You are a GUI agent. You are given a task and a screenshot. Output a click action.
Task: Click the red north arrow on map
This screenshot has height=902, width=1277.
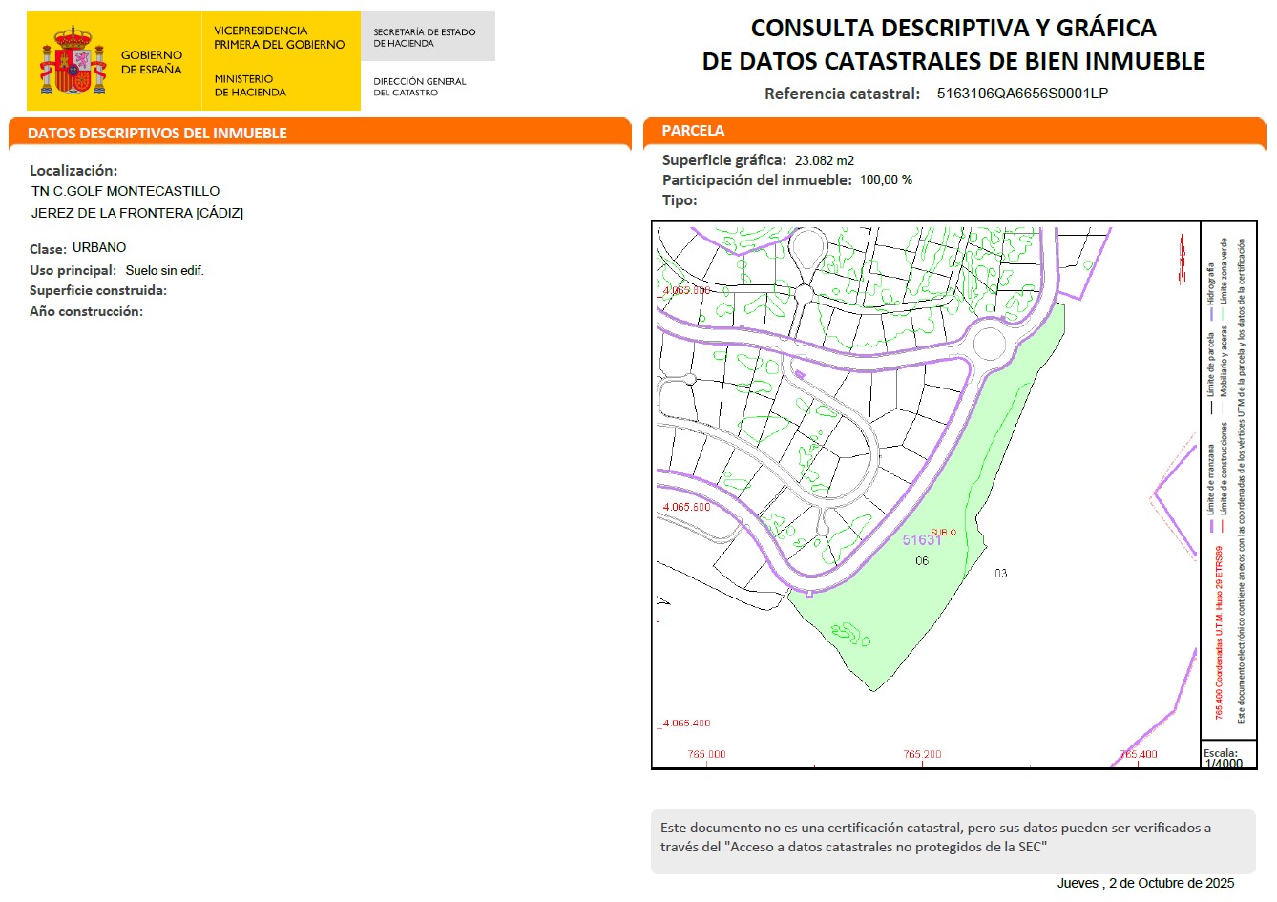point(1182,258)
